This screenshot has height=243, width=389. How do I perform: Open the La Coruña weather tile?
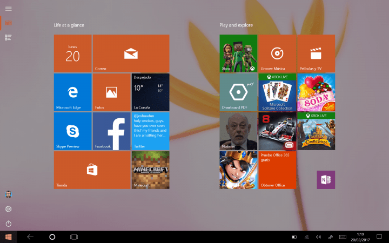coord(151,92)
